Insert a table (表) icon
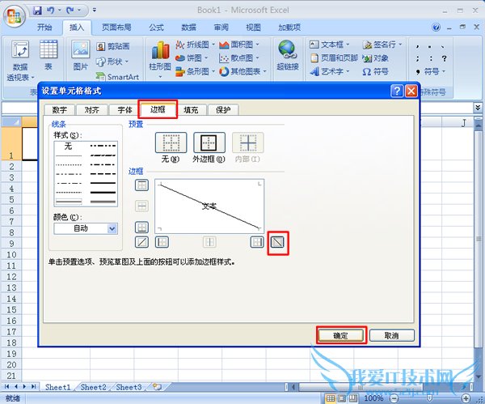 tap(48, 55)
